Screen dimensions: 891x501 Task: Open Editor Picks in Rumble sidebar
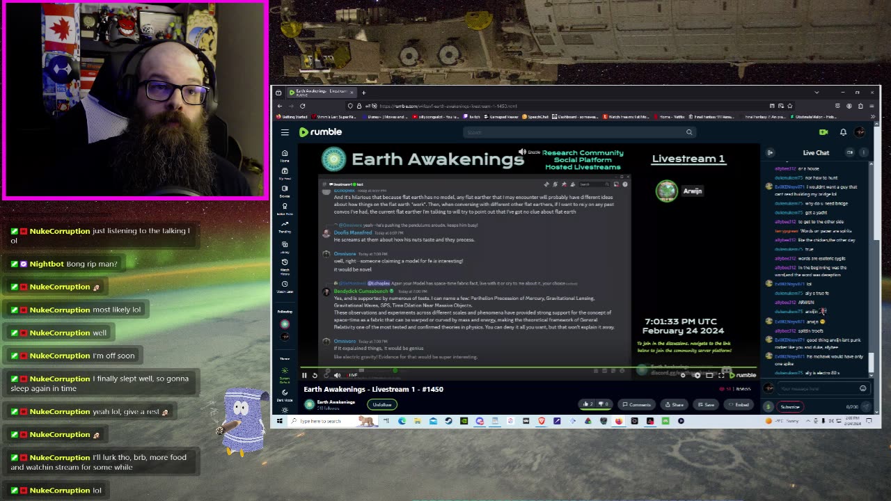point(285,209)
